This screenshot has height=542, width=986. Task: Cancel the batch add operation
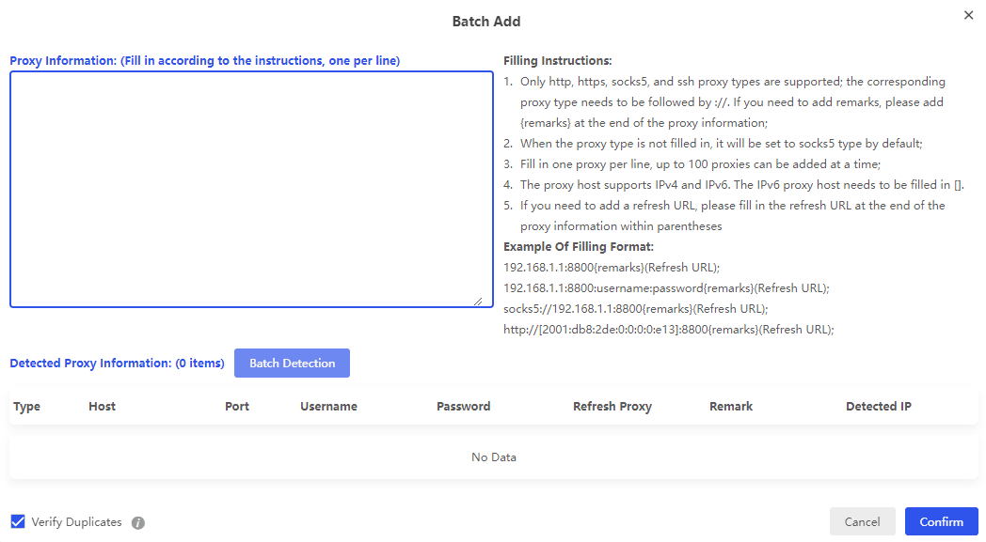click(862, 522)
